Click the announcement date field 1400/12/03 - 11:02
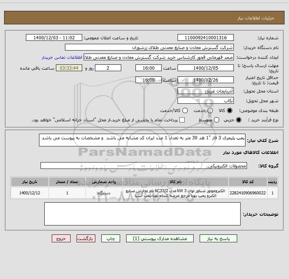Image resolution: width=289 pixels, height=279 pixels. pos(54,38)
